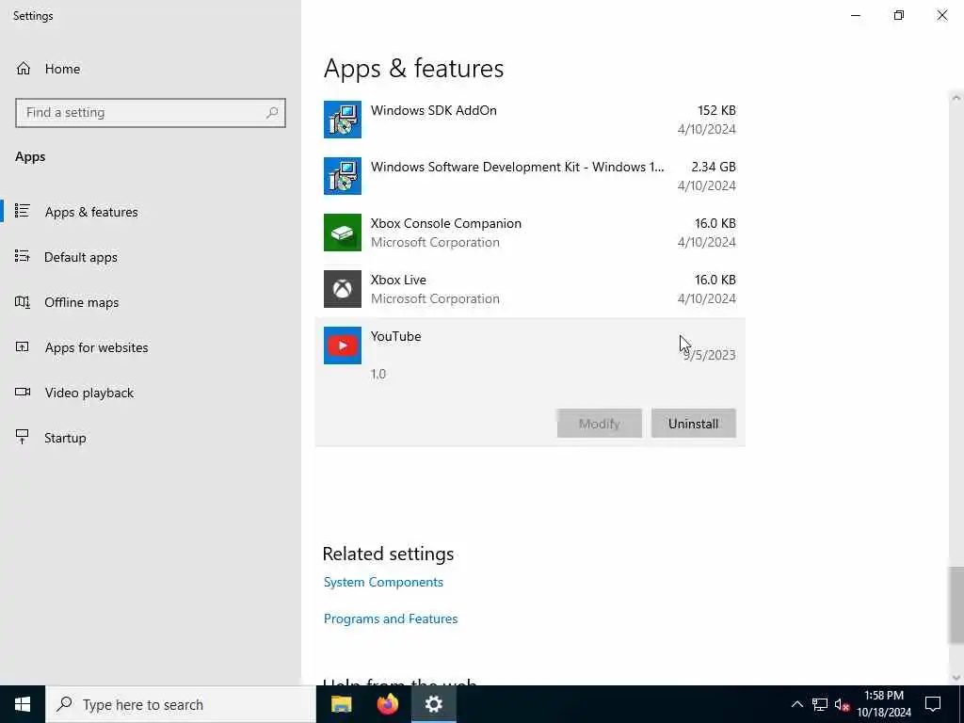Select the Xbox Live entry name
964x723 pixels.
(398, 281)
